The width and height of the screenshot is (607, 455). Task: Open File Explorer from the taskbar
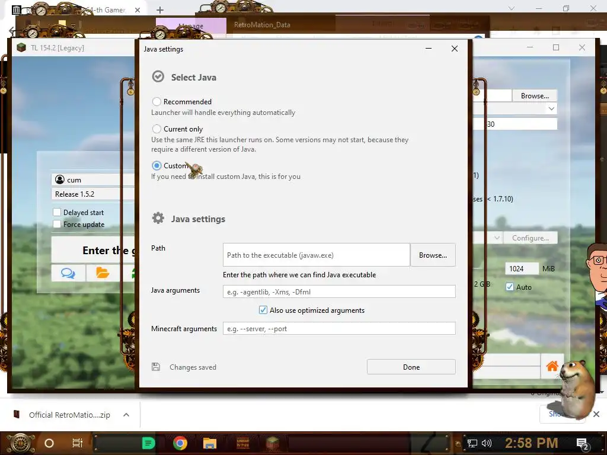pyautogui.click(x=209, y=443)
